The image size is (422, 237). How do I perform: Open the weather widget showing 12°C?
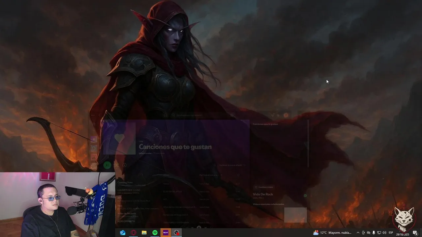(x=332, y=233)
